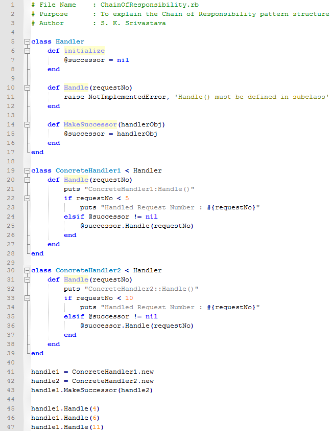Viewport: 331px width, 431px height.
Task: Click the class name Handler on line 5
Action: [70, 41]
